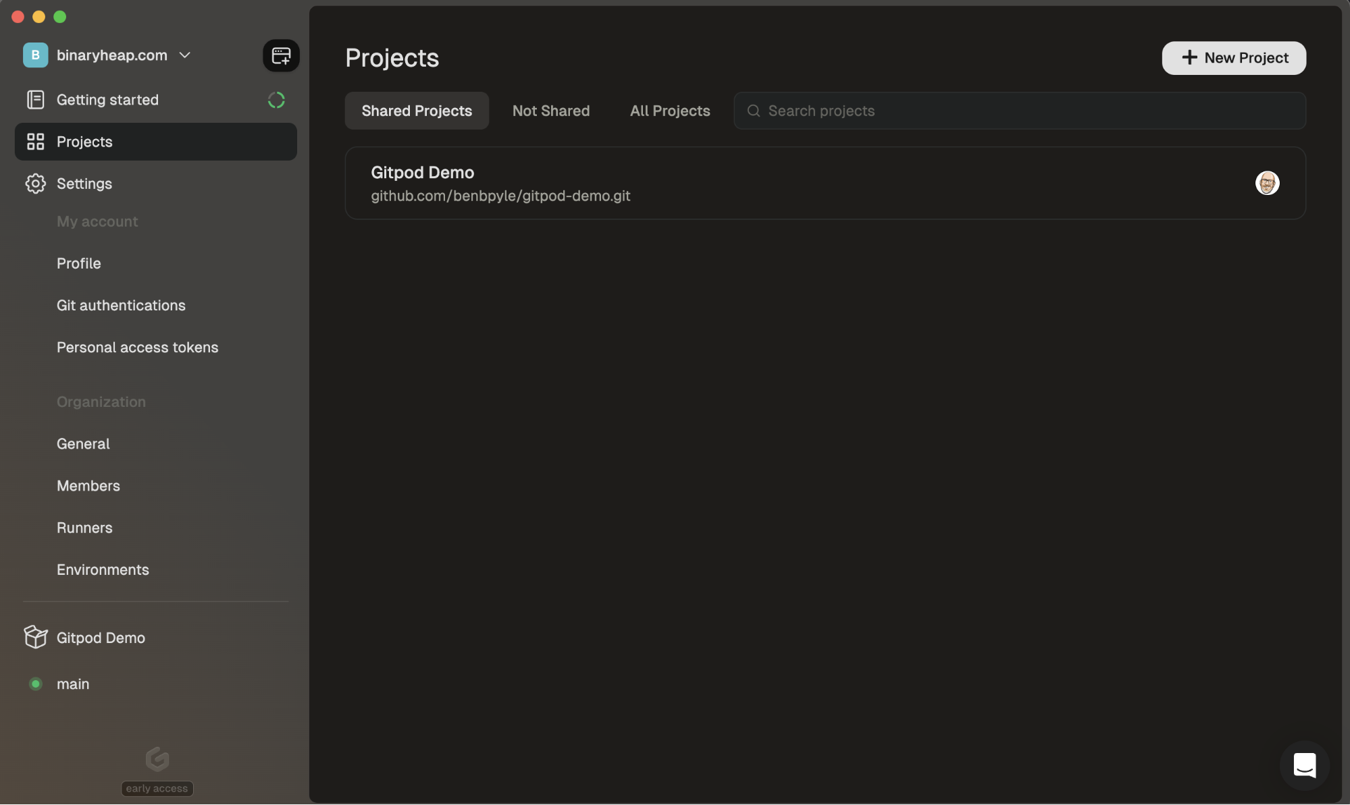The width and height of the screenshot is (1350, 805).
Task: Click the Gitpod logo above early access
Action: 157,759
